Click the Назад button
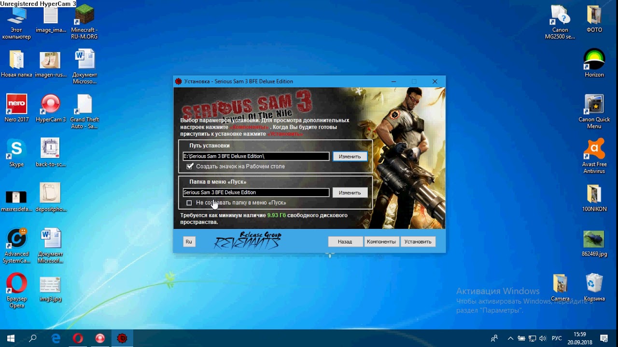 point(345,241)
